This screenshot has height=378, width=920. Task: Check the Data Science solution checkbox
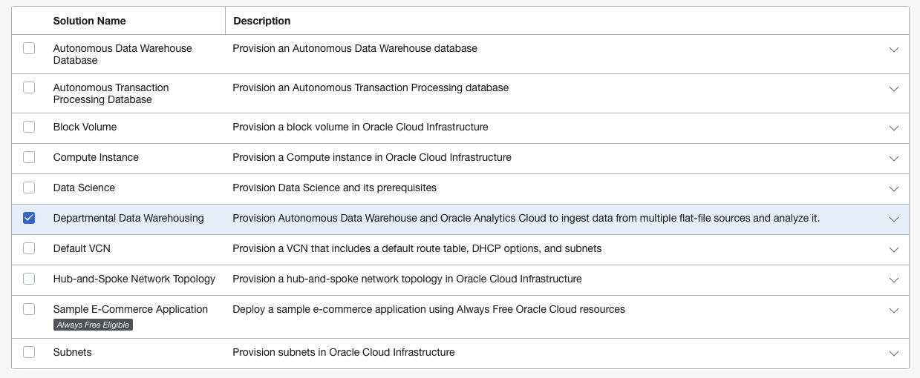[29, 188]
